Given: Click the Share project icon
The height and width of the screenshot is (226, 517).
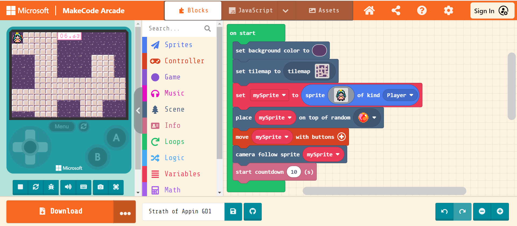Looking at the screenshot, I should [x=396, y=10].
